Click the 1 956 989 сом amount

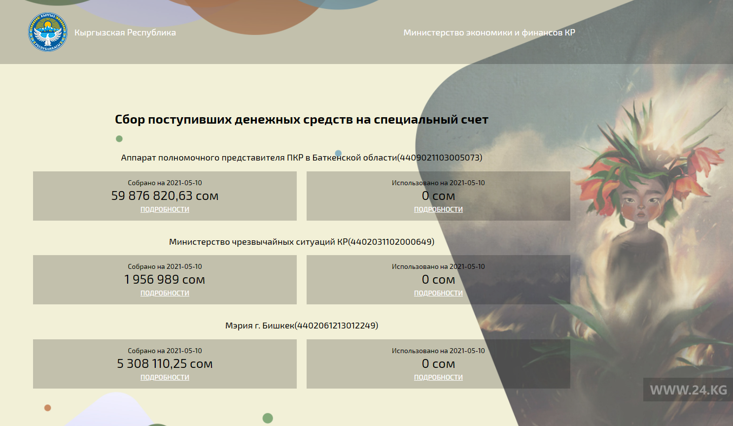[x=165, y=280]
